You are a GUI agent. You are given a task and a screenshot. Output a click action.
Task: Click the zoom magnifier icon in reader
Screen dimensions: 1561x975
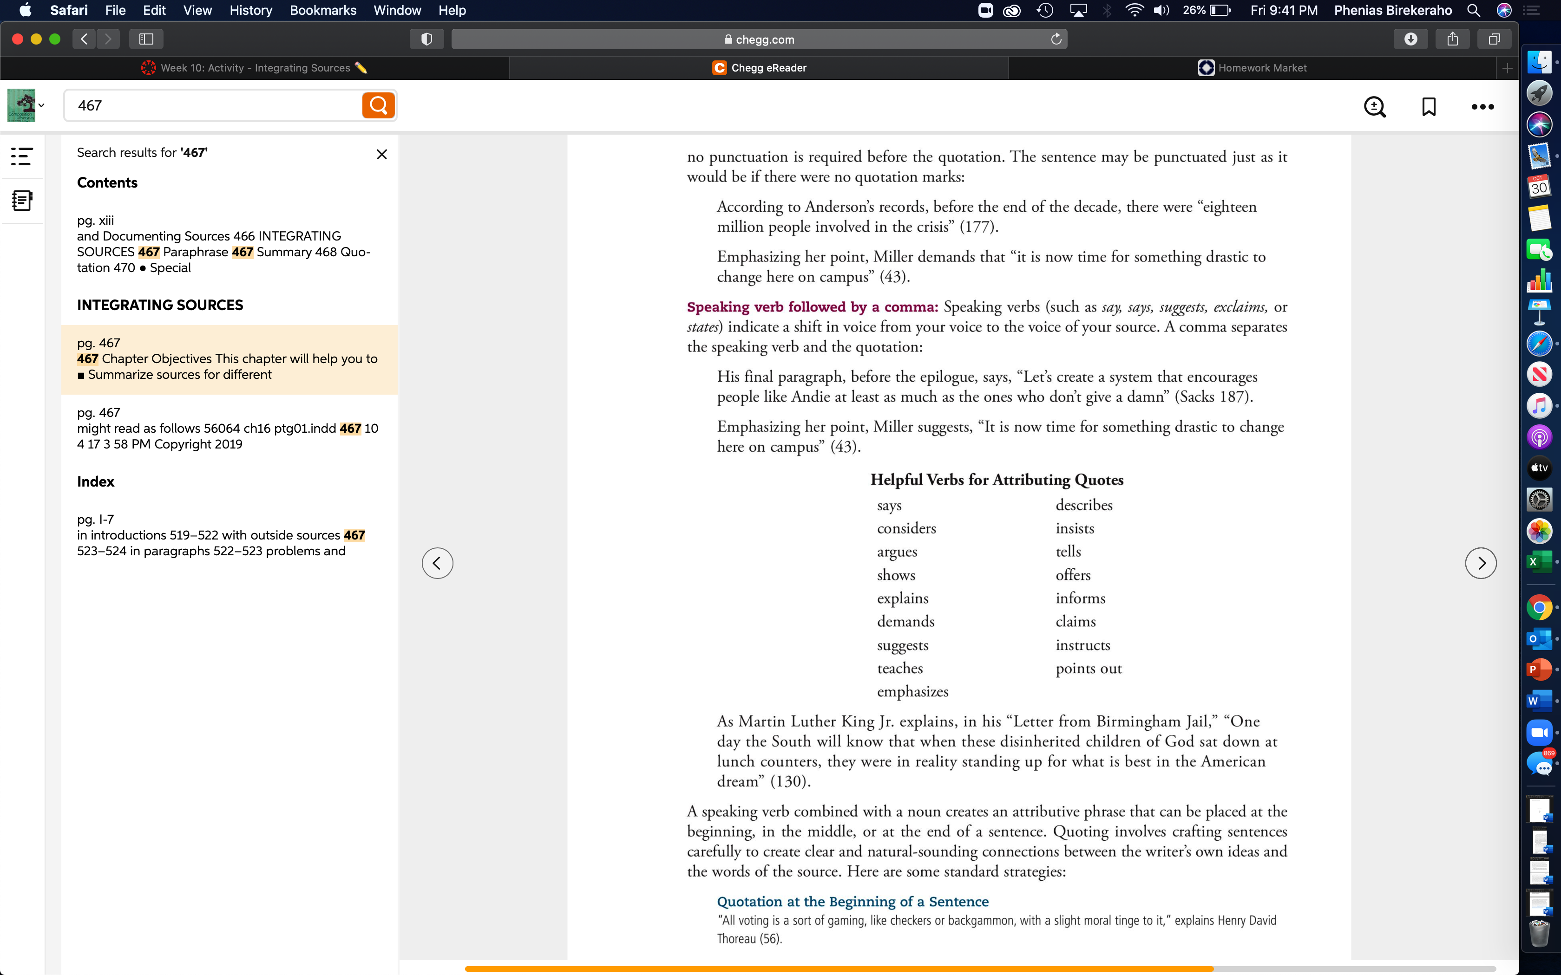pyautogui.click(x=1375, y=106)
